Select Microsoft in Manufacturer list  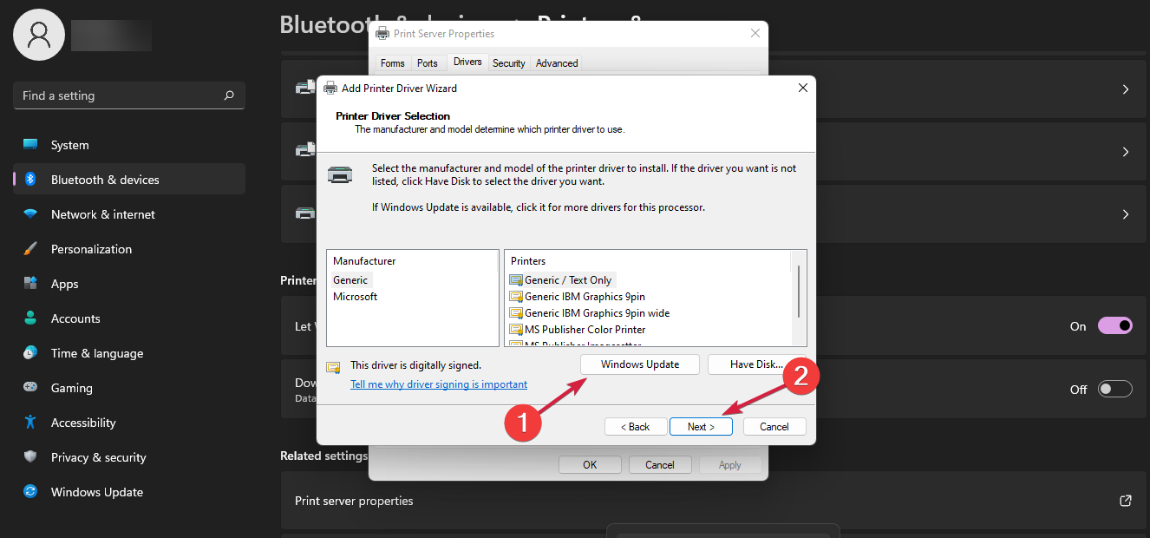tap(356, 297)
